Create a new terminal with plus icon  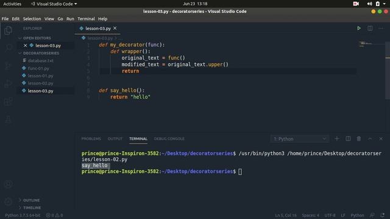click(x=337, y=139)
